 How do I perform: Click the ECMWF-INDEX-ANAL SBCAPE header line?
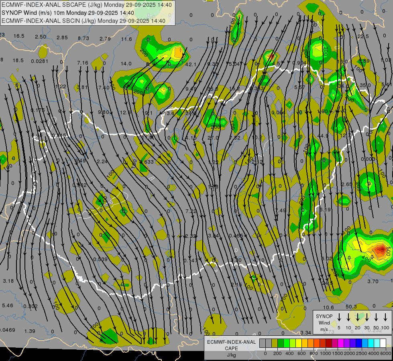coord(87,5)
